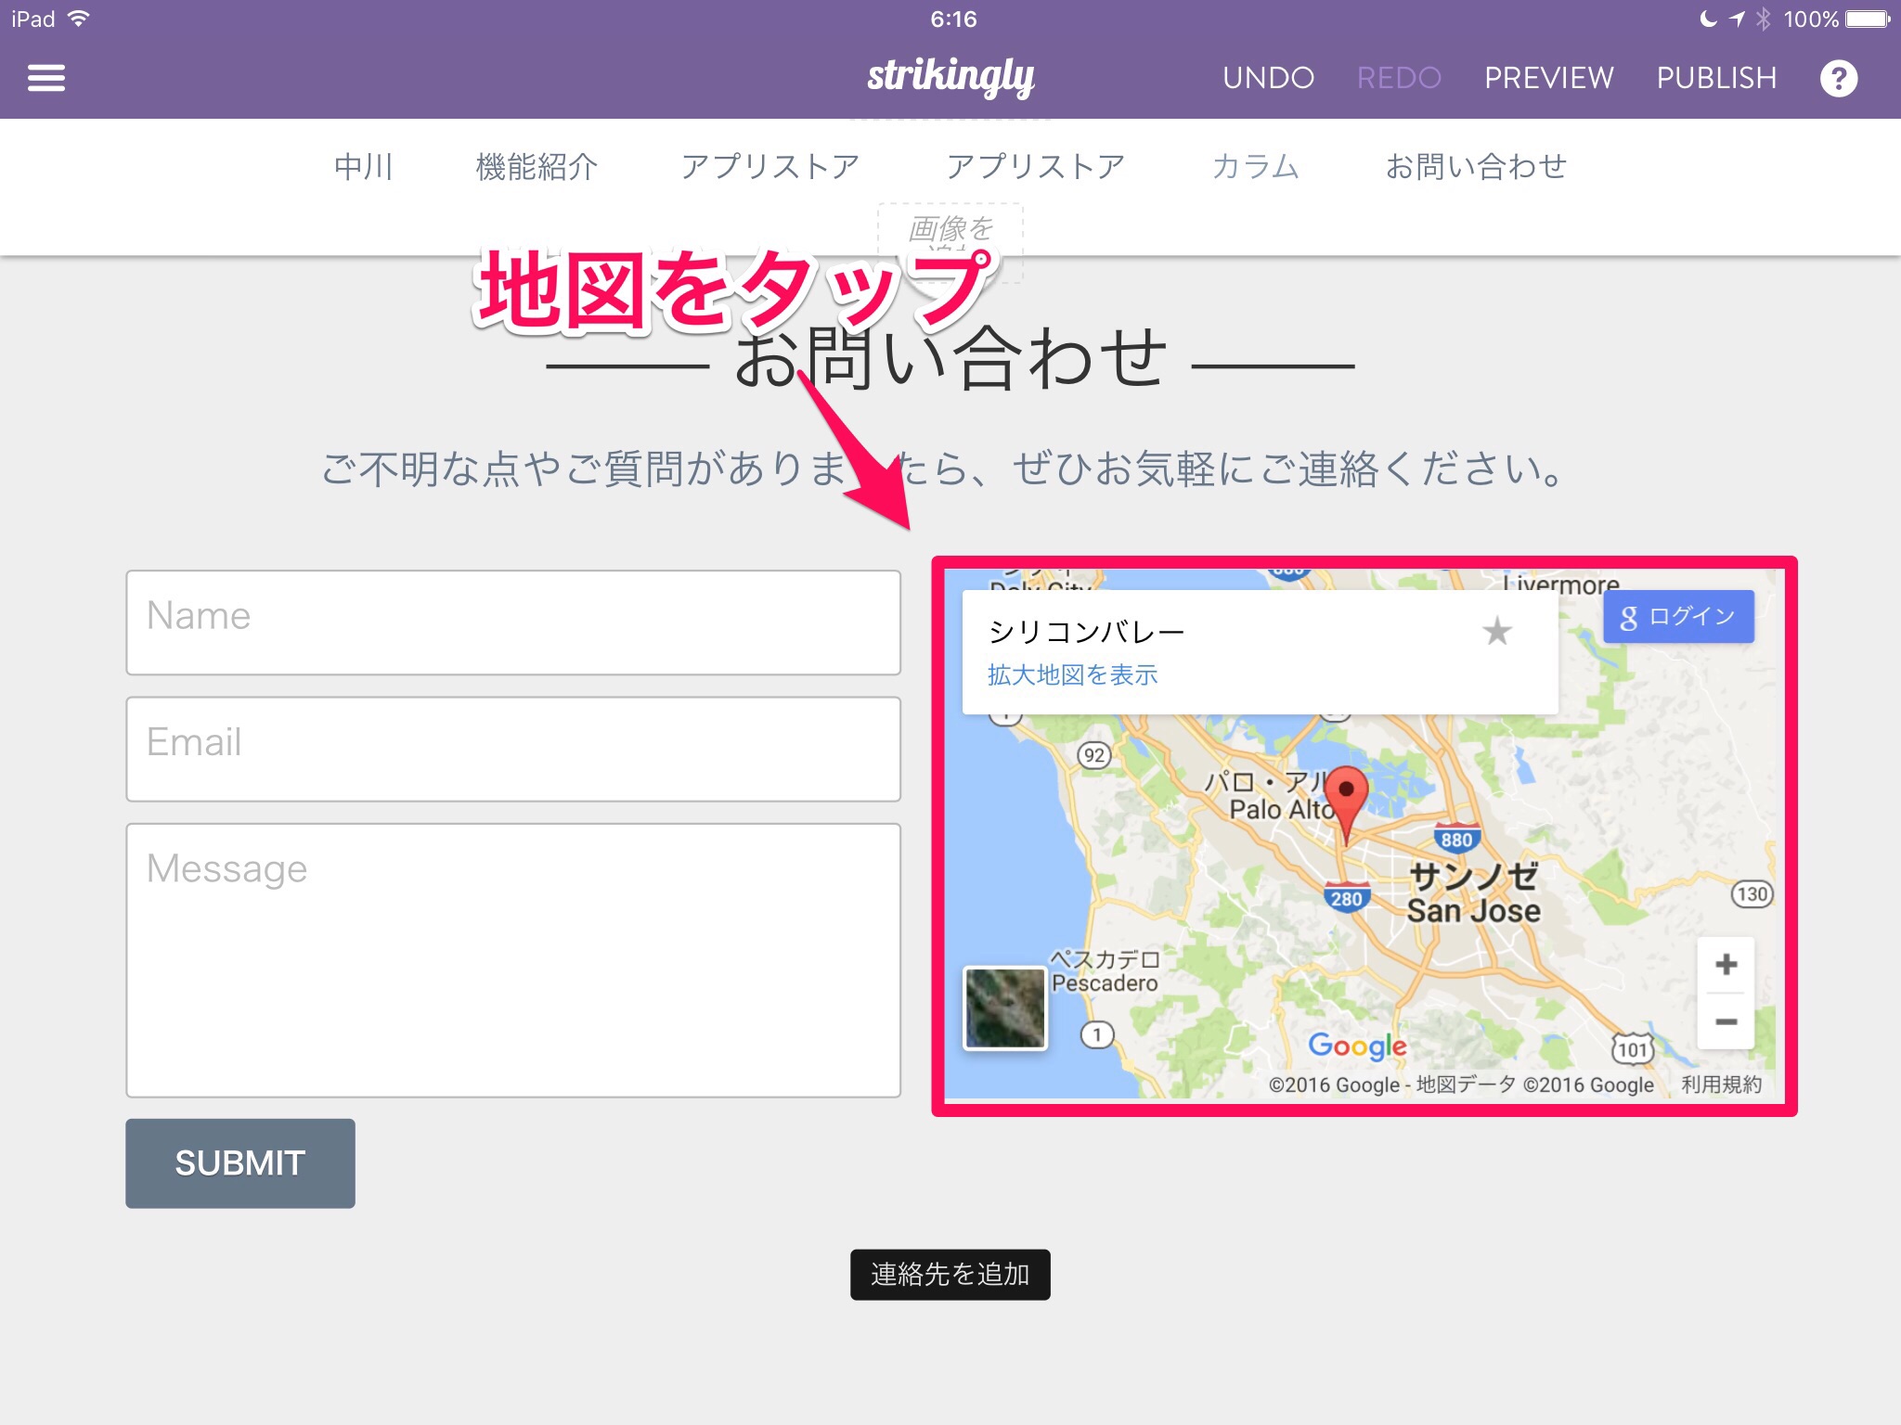
Task: Tap the Google logo on the map
Action: pyautogui.click(x=1357, y=1046)
